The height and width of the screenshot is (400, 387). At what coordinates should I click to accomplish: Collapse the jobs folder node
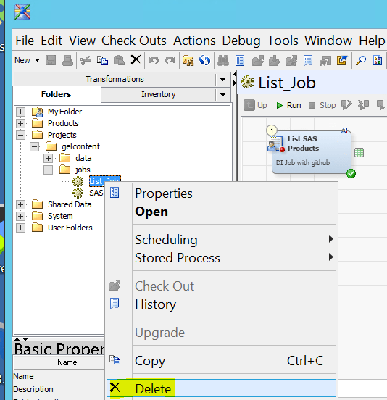coord(48,170)
